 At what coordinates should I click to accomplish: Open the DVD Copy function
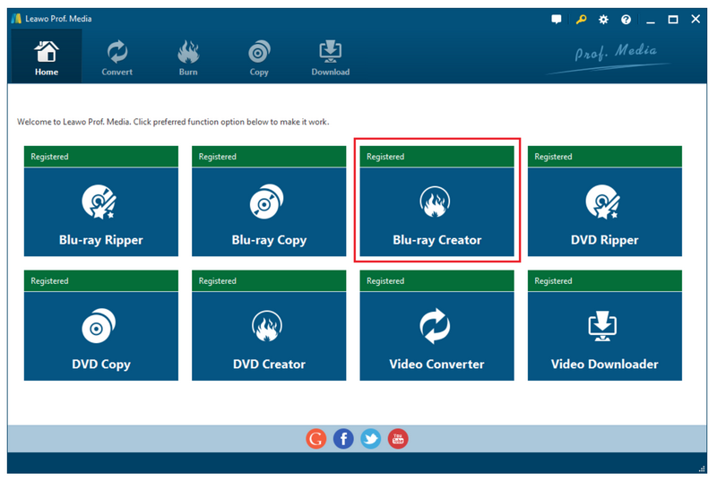100,336
